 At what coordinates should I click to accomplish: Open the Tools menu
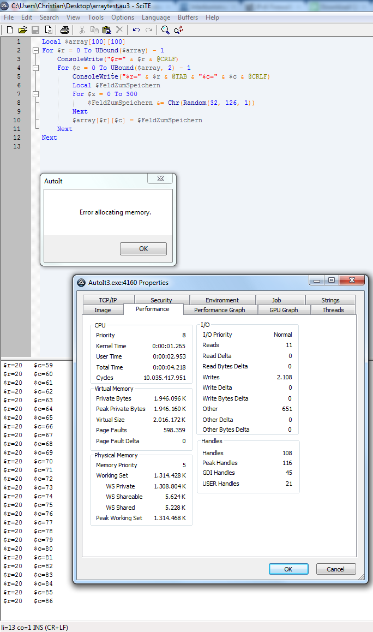pos(95,17)
